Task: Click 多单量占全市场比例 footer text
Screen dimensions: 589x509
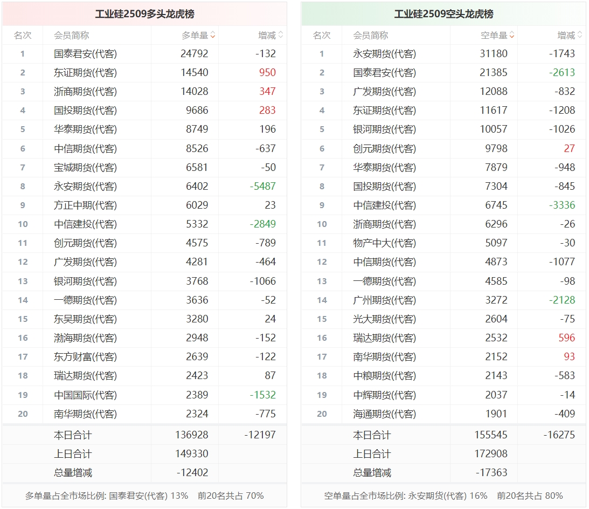Action: coord(144,496)
